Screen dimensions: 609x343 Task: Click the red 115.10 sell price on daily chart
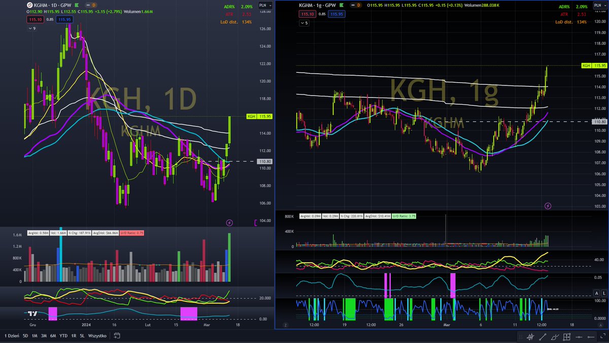click(35, 19)
